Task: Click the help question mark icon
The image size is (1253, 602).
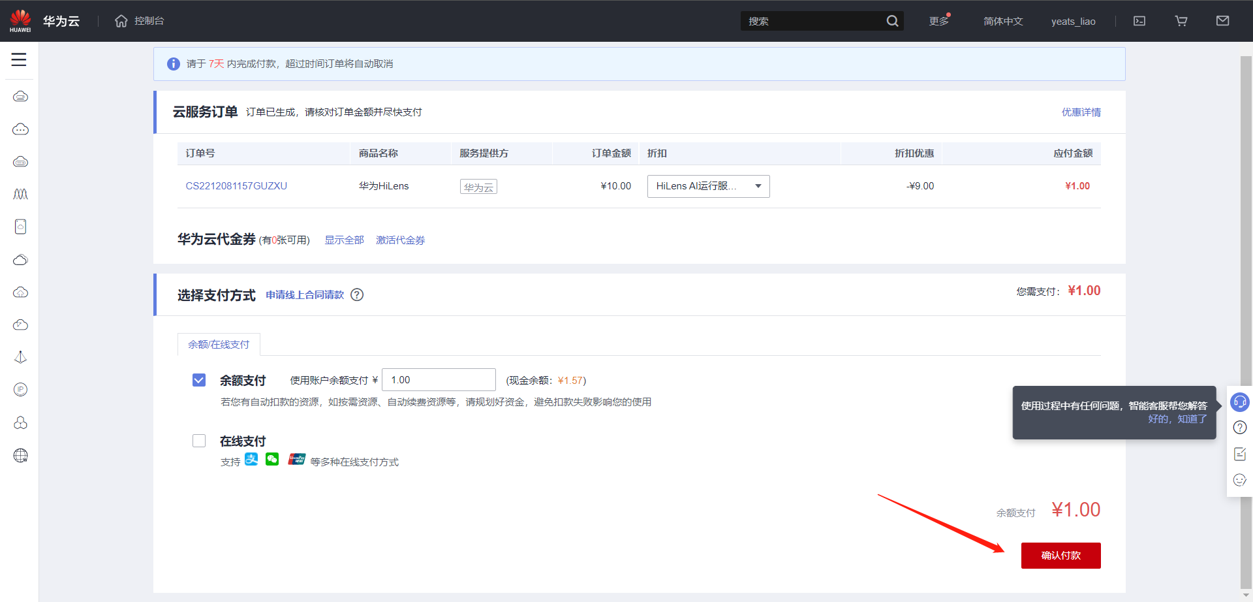Action: point(1240,428)
